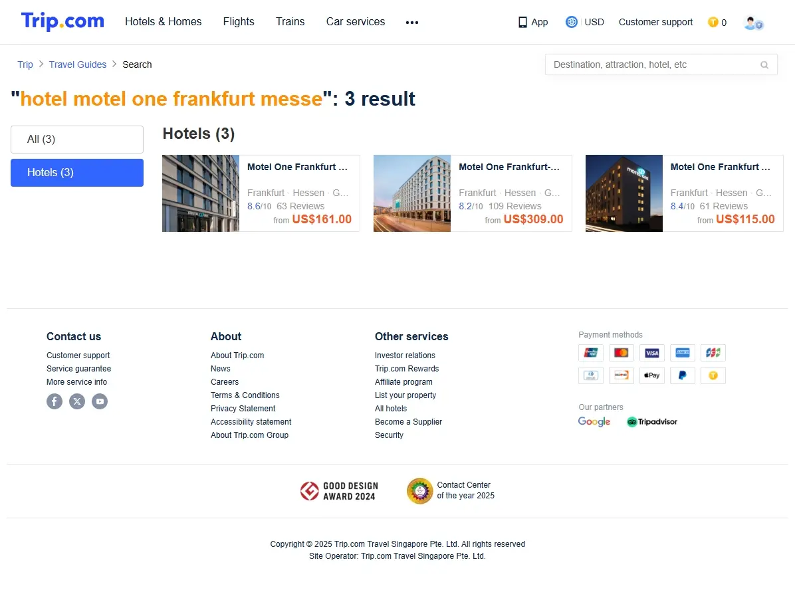Open Customer support in header

click(655, 23)
